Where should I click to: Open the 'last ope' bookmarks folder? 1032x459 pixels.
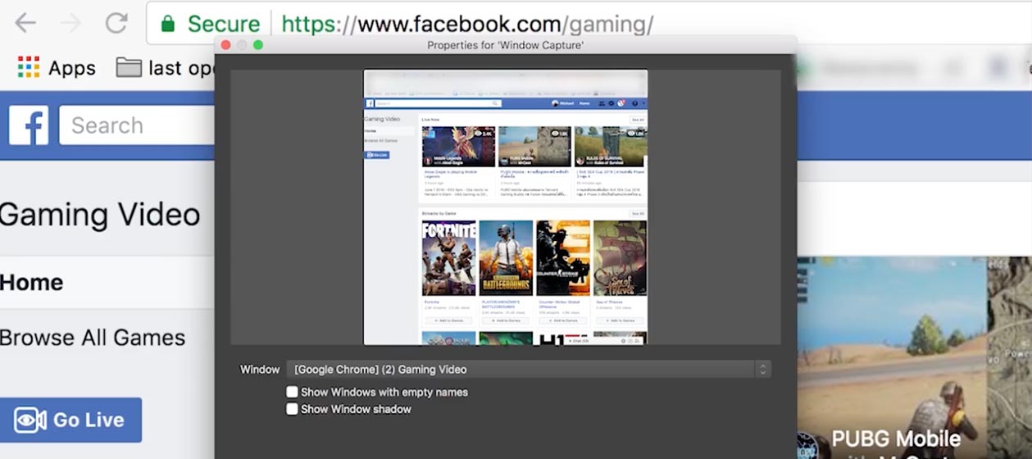(x=165, y=68)
